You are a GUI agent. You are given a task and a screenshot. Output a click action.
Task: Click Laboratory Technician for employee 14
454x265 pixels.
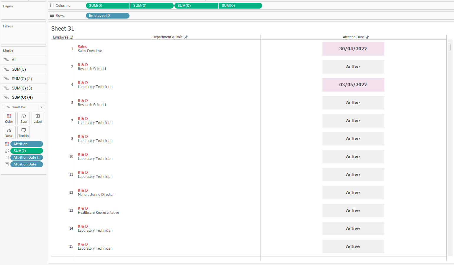pos(95,231)
